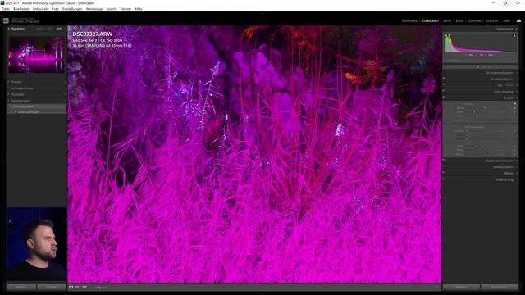Click the Lightroom Lr identity plate icon
This screenshot has width=525, height=295.
[6, 20]
